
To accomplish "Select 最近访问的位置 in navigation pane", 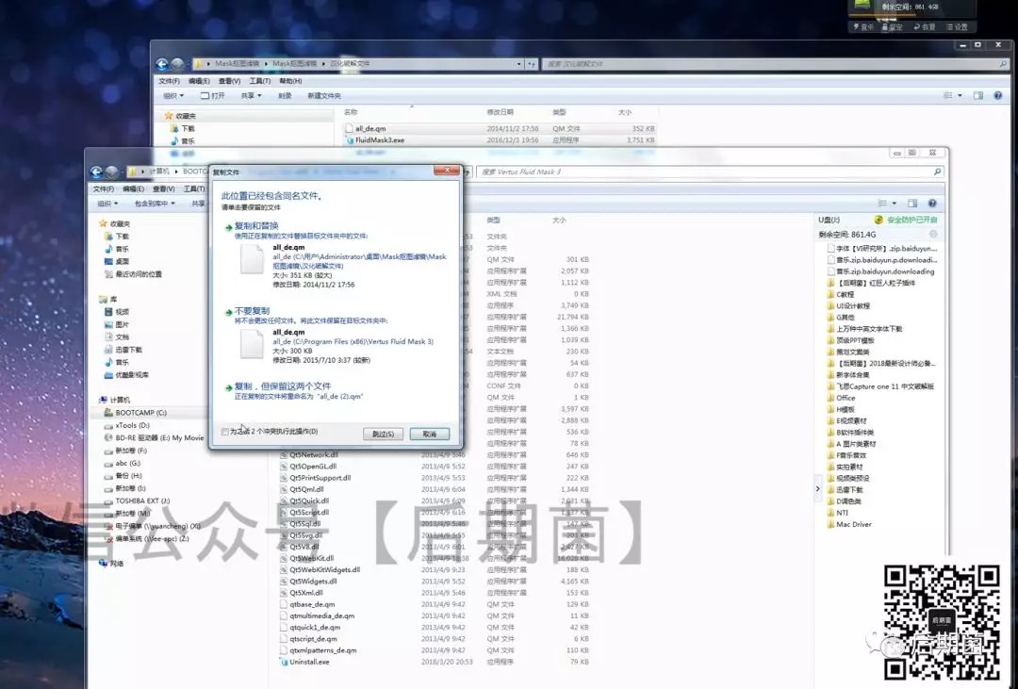I will point(139,274).
